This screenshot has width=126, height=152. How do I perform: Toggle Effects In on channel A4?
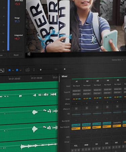pyautogui.click(x=107, y=107)
